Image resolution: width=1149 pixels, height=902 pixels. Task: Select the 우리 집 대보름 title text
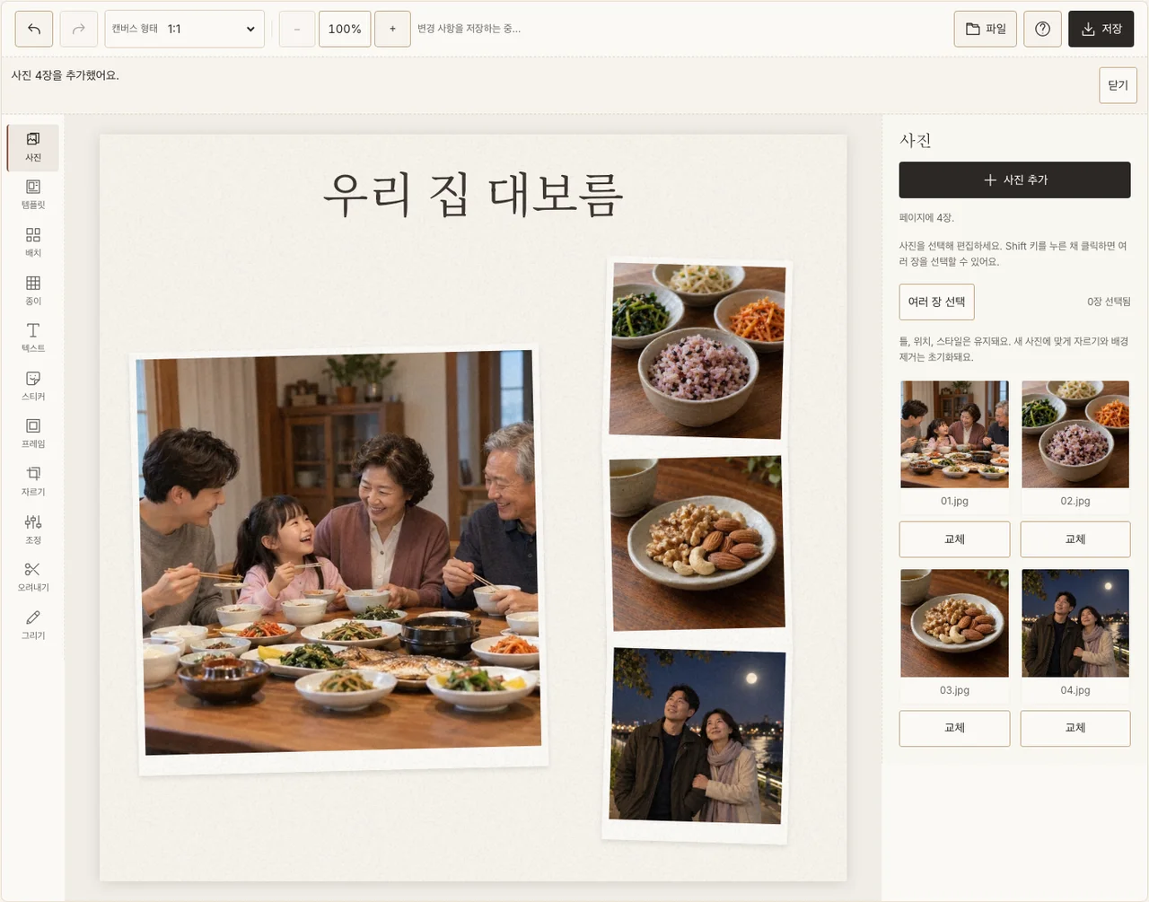point(473,195)
